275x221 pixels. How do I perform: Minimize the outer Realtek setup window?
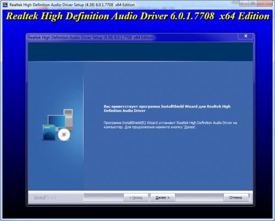coord(244,3)
